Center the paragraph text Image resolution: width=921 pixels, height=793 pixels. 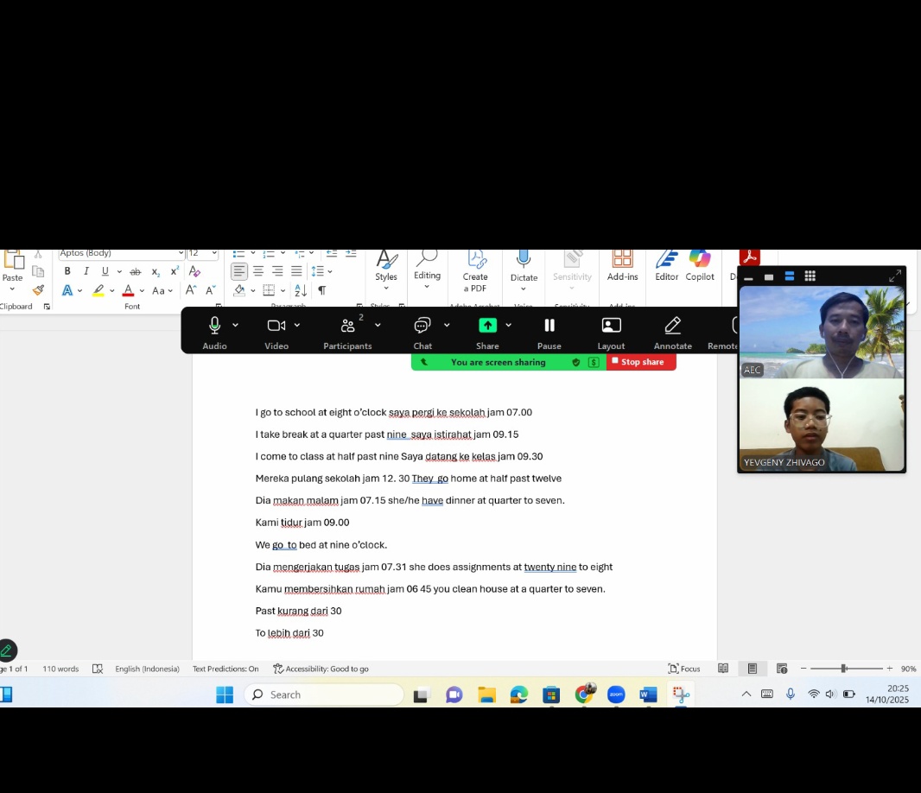click(x=258, y=271)
